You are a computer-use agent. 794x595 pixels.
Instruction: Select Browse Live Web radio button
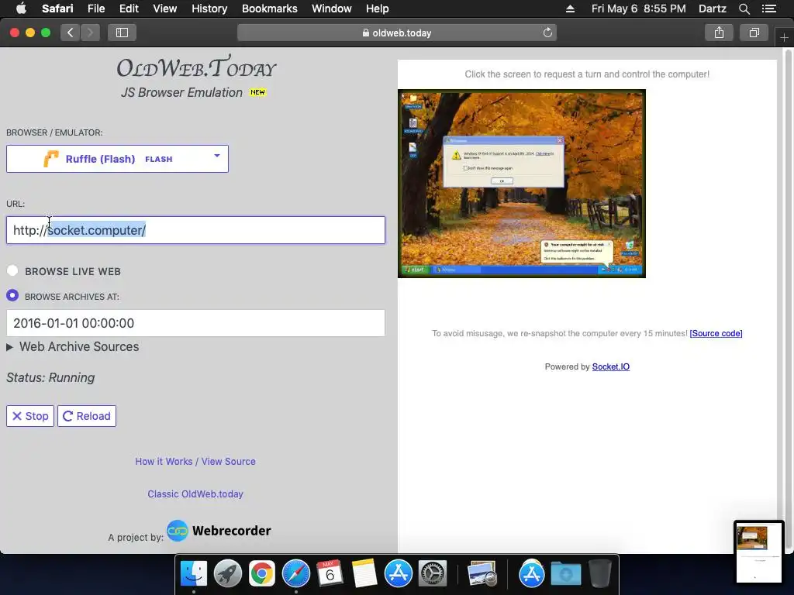click(12, 270)
